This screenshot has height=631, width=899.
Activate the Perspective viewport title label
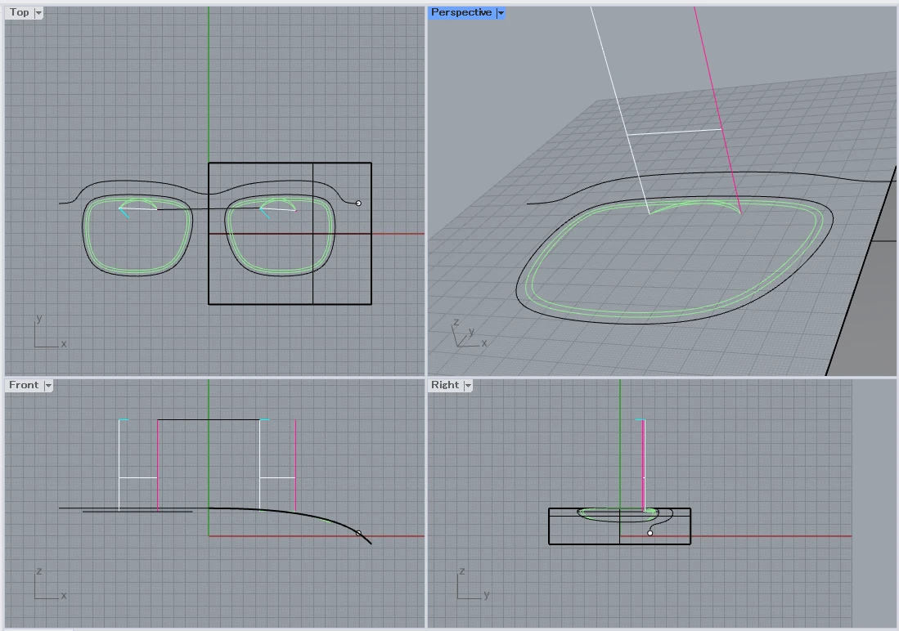(461, 12)
